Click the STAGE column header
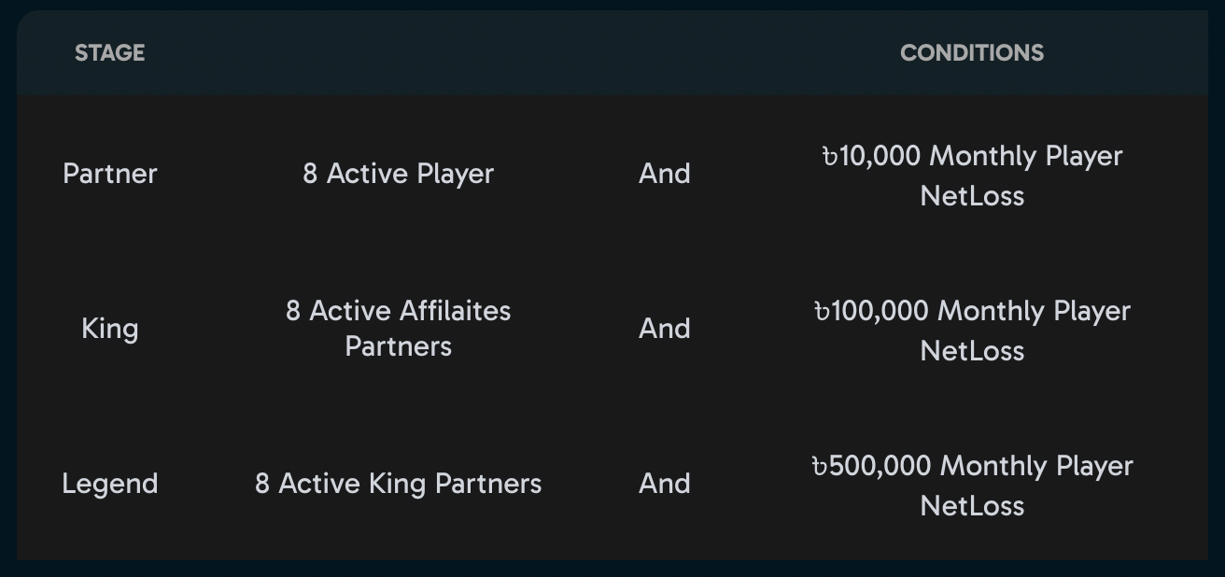 (109, 53)
